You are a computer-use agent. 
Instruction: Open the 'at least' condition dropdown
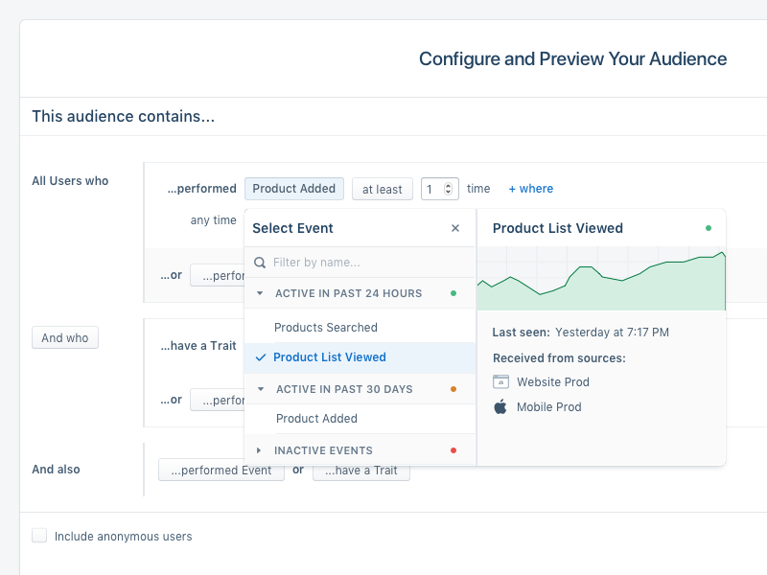[382, 189]
